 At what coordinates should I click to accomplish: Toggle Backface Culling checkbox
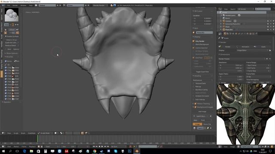[194, 90]
